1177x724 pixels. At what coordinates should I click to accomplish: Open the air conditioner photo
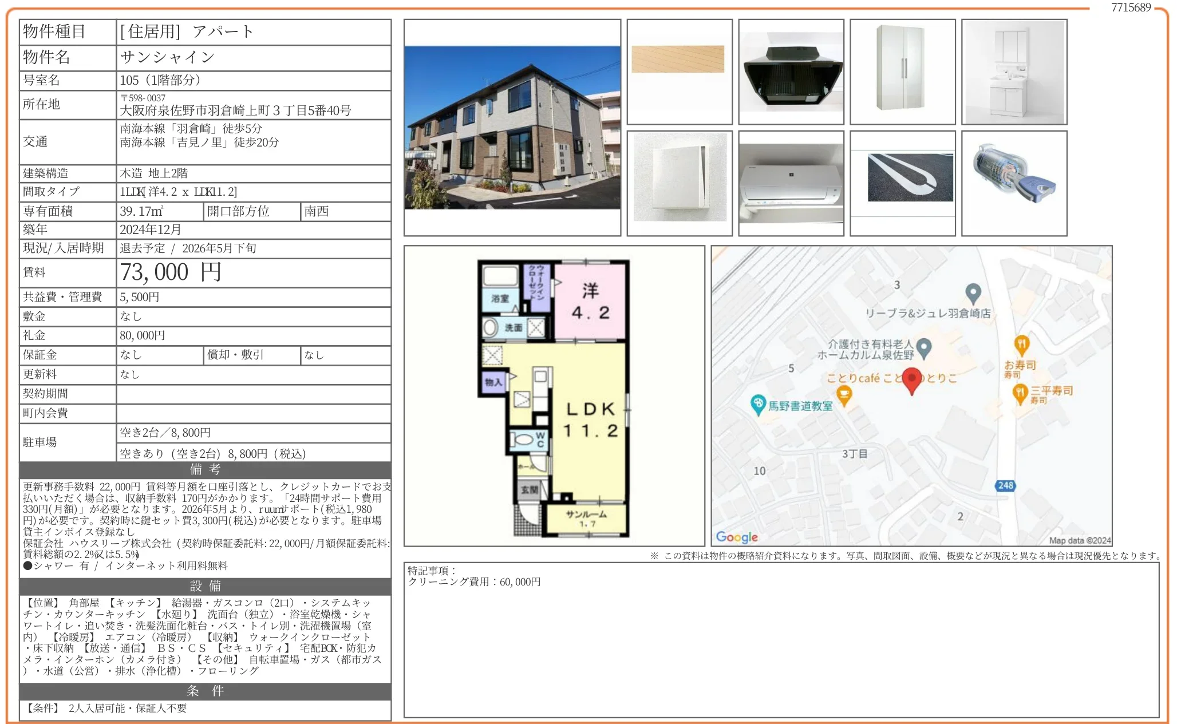(791, 183)
